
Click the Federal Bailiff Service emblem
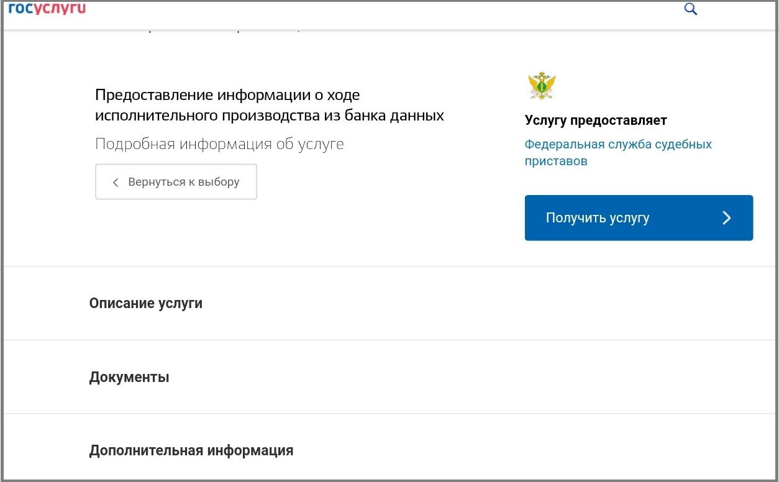541,86
